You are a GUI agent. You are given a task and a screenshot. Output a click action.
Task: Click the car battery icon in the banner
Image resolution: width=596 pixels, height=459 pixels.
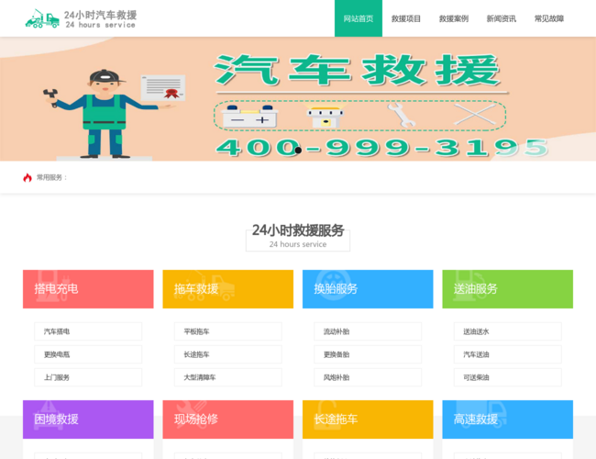click(x=250, y=117)
